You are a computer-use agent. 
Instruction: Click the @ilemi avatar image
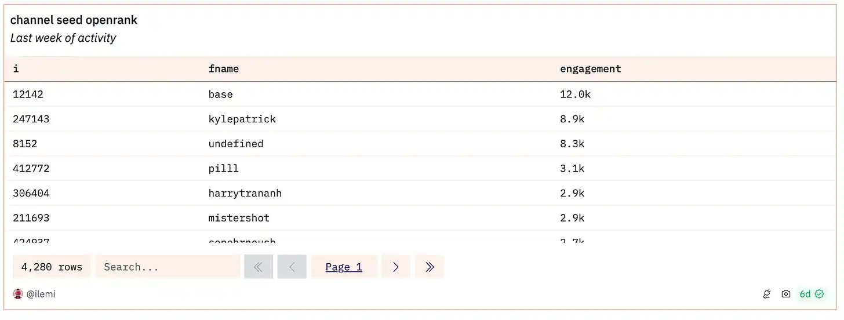17,294
